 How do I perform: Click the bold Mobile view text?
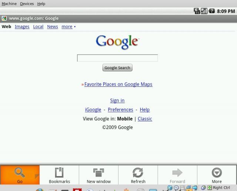(125, 119)
